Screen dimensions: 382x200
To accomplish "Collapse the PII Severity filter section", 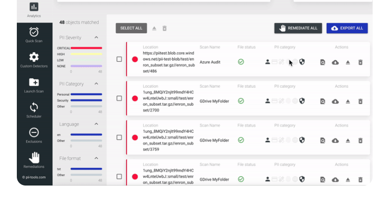I will pyautogui.click(x=96, y=37).
